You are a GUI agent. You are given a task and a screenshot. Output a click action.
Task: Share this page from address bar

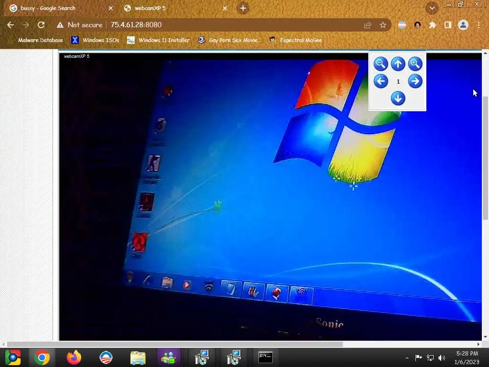click(368, 25)
